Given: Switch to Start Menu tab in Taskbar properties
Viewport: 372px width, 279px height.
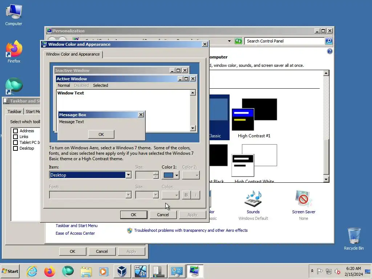Looking at the screenshot, I should 33,112.
